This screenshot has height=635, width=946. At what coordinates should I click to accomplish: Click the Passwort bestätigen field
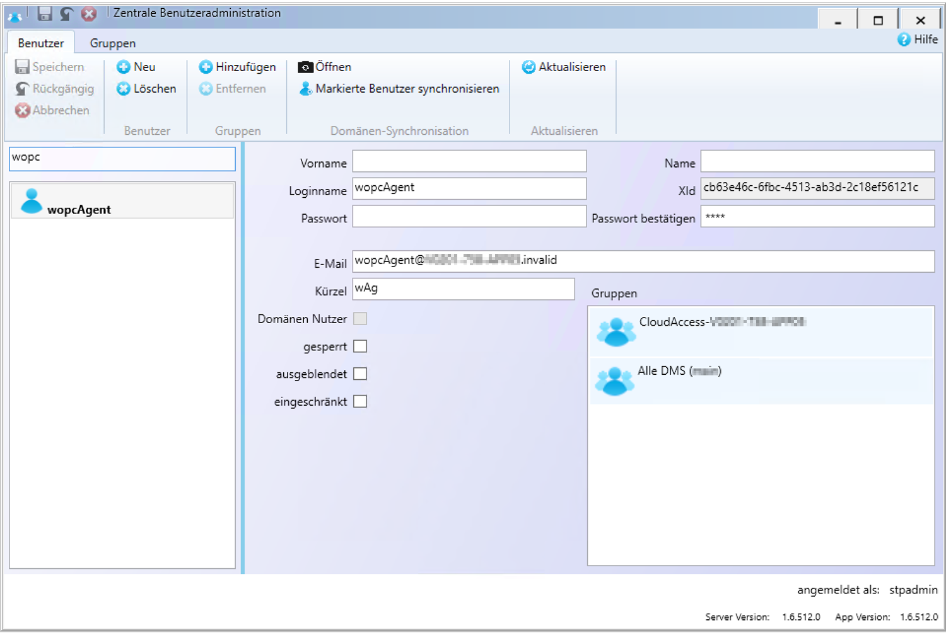click(x=818, y=216)
